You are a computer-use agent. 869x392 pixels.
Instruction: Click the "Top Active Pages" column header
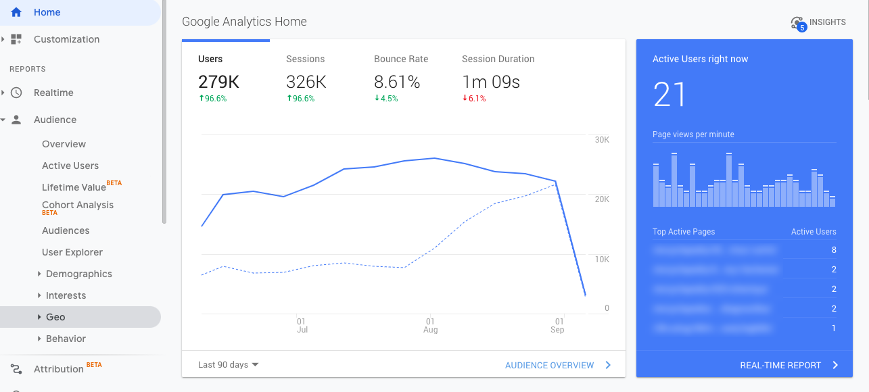pos(684,232)
